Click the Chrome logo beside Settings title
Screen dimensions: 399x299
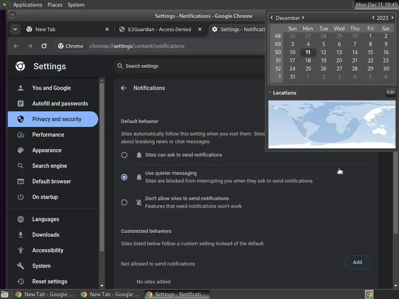(x=20, y=66)
